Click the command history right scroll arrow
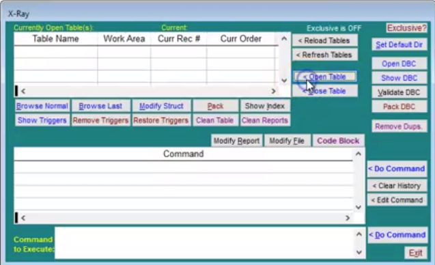The height and width of the screenshot is (265, 435). click(x=348, y=218)
